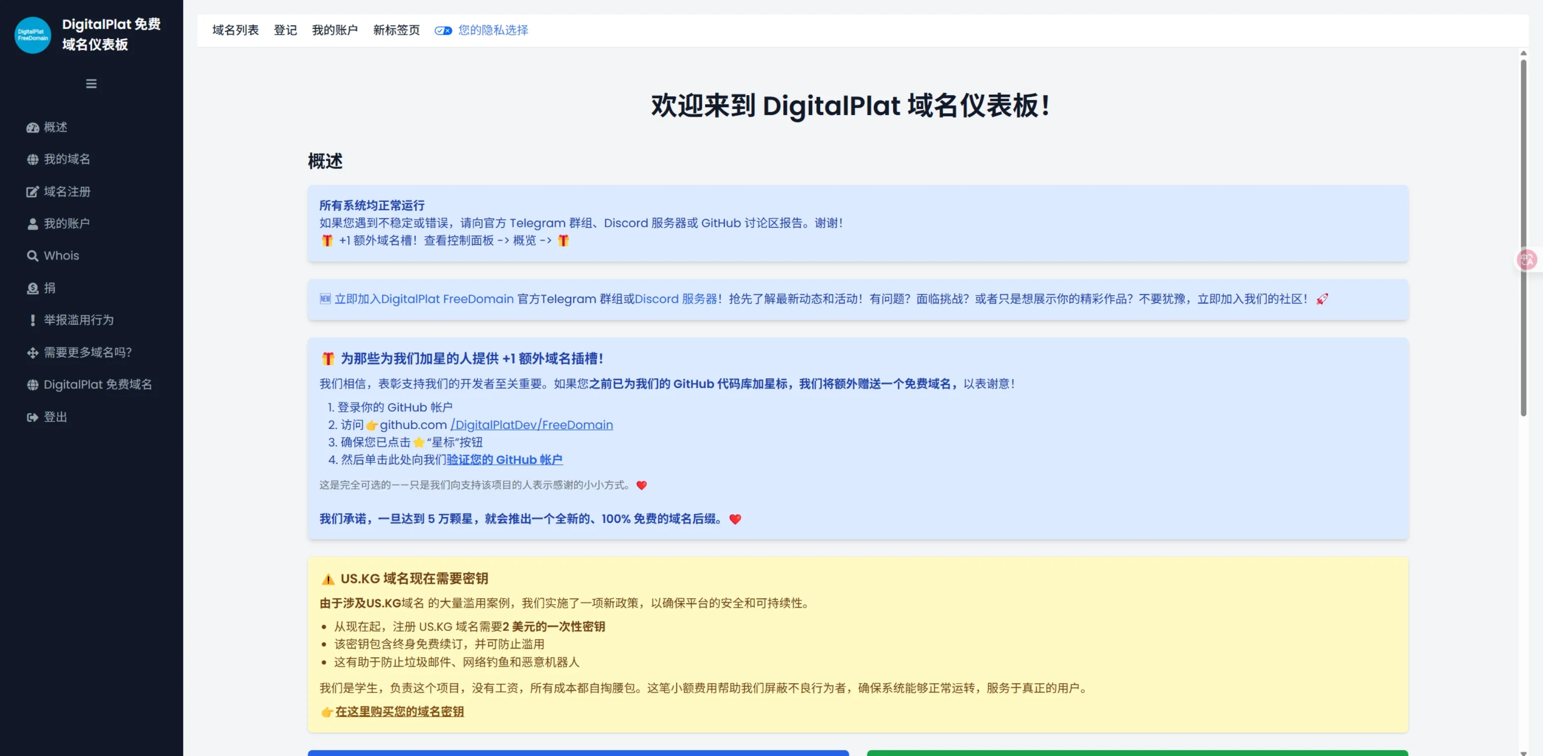Click the scrollbar up arrow

coord(1523,53)
